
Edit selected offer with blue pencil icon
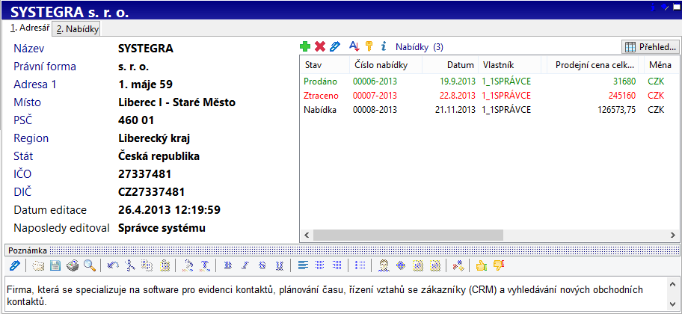(x=334, y=46)
